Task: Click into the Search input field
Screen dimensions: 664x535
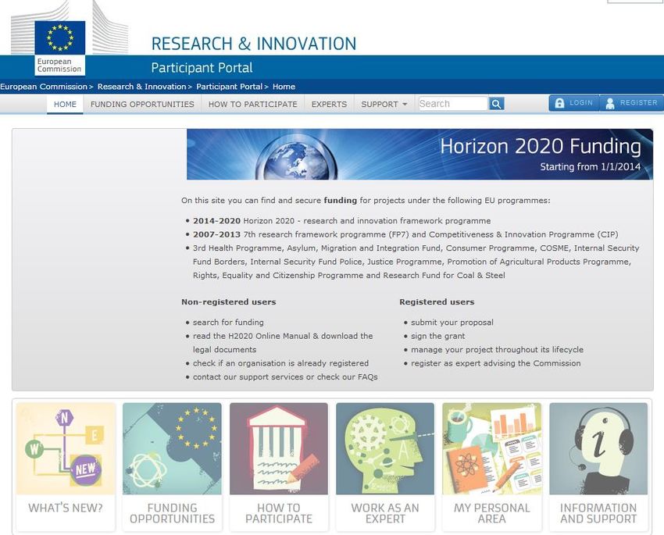Action: click(x=453, y=104)
